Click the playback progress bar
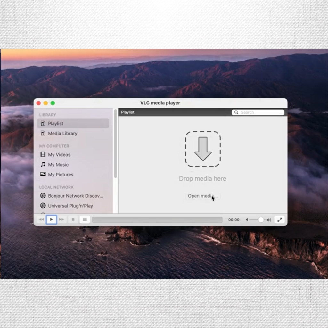This screenshot has width=328, height=328. [x=157, y=220]
